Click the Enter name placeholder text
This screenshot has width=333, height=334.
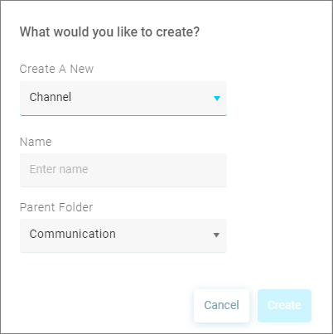click(59, 169)
